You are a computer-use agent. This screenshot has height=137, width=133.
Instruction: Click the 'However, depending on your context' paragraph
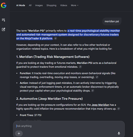64,47
